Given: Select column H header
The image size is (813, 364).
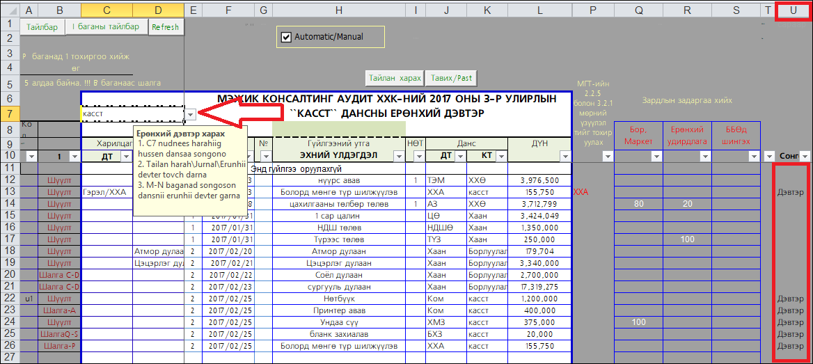Looking at the screenshot, I should click(x=339, y=9).
